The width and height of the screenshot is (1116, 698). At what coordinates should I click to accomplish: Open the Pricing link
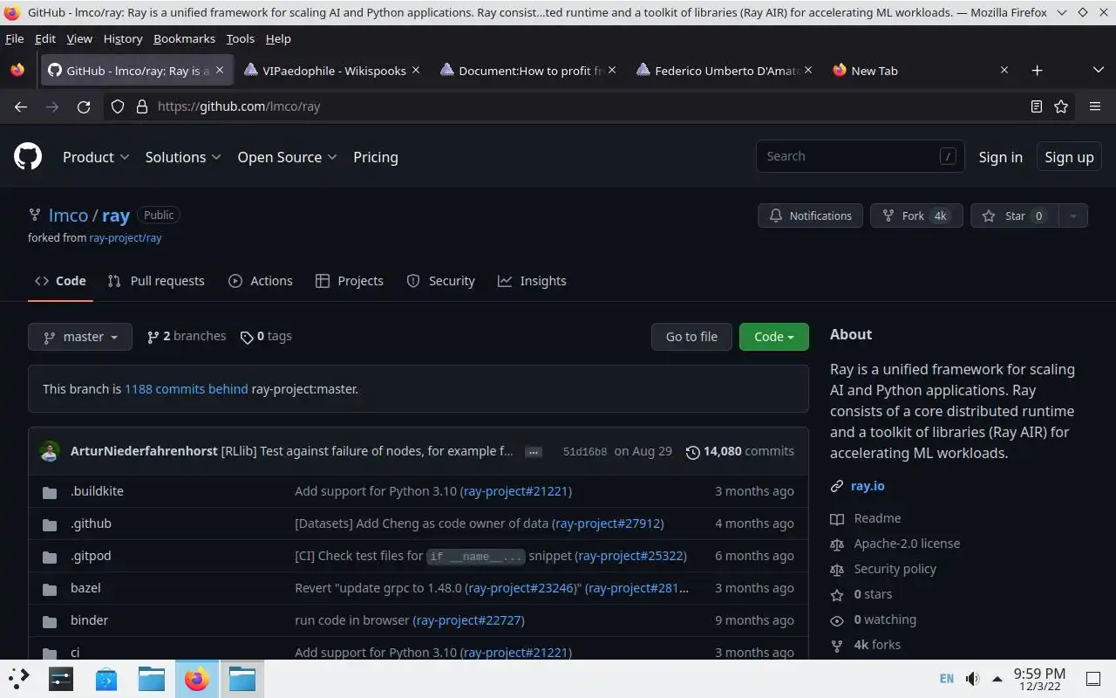pos(376,157)
